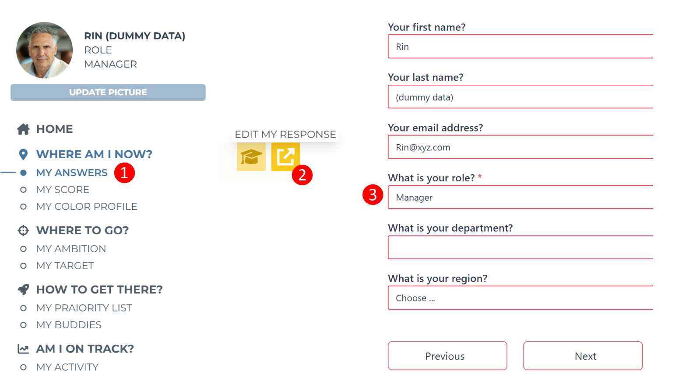Viewport: 679px width, 388px height.
Task: Click the chart icon beside Am I On Track
Action: [x=23, y=349]
